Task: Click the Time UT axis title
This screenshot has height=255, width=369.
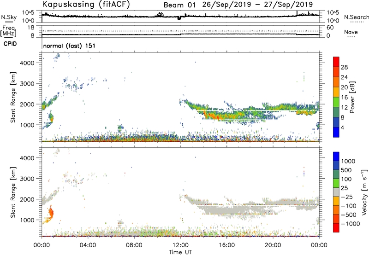Action: pos(180,252)
